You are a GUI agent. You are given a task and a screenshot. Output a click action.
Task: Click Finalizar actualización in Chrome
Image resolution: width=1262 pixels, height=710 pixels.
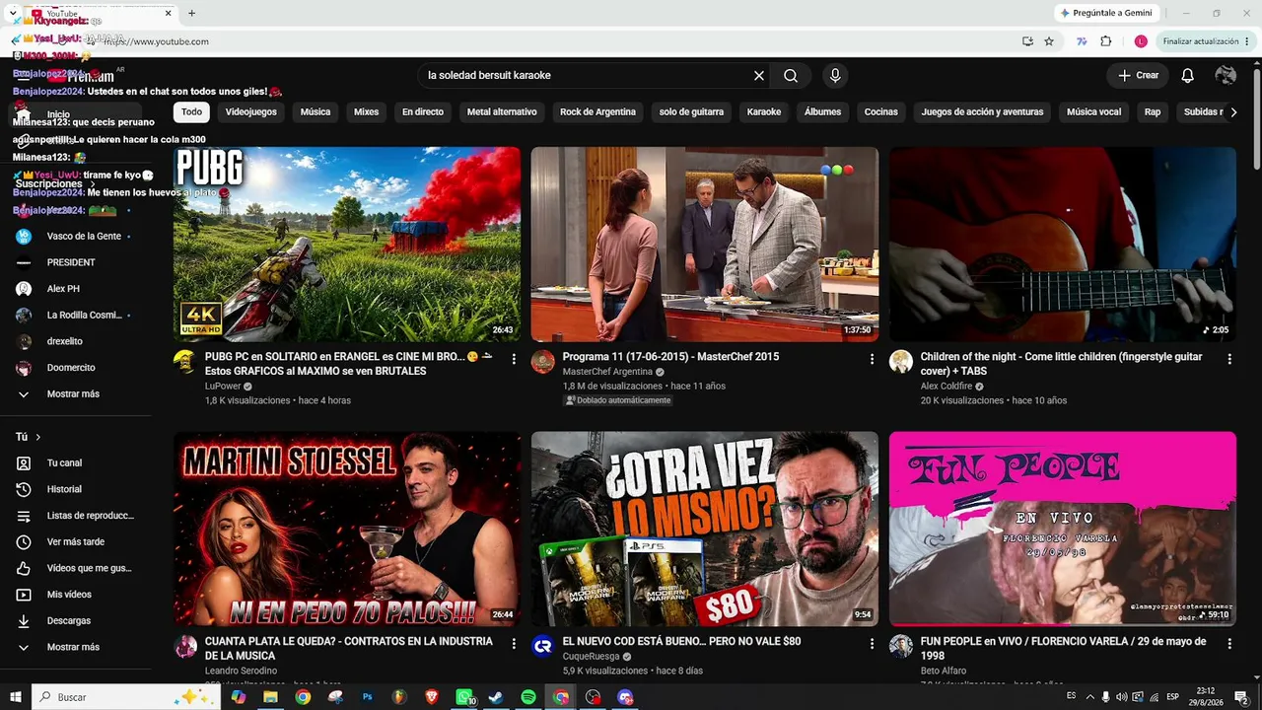coord(1206,41)
